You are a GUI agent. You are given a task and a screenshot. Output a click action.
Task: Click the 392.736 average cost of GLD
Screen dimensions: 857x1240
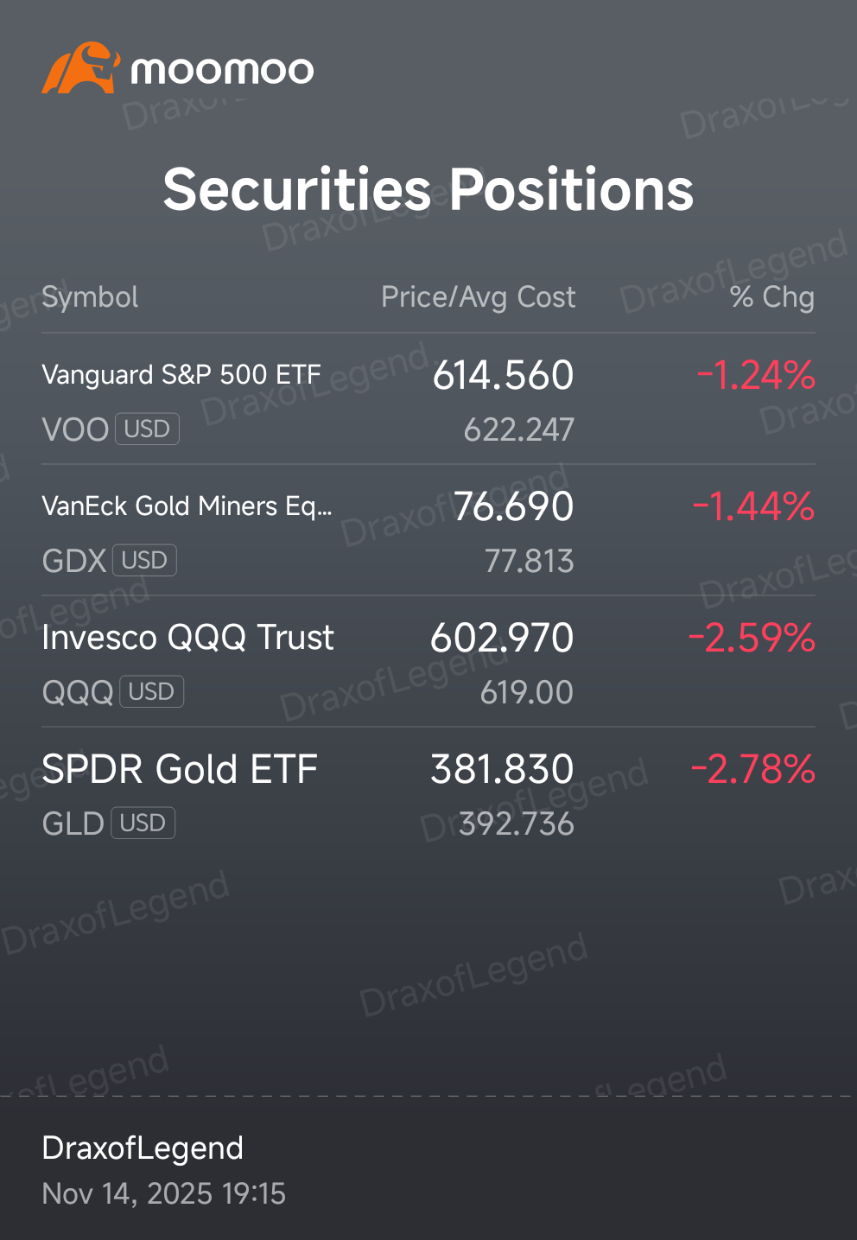tap(517, 823)
